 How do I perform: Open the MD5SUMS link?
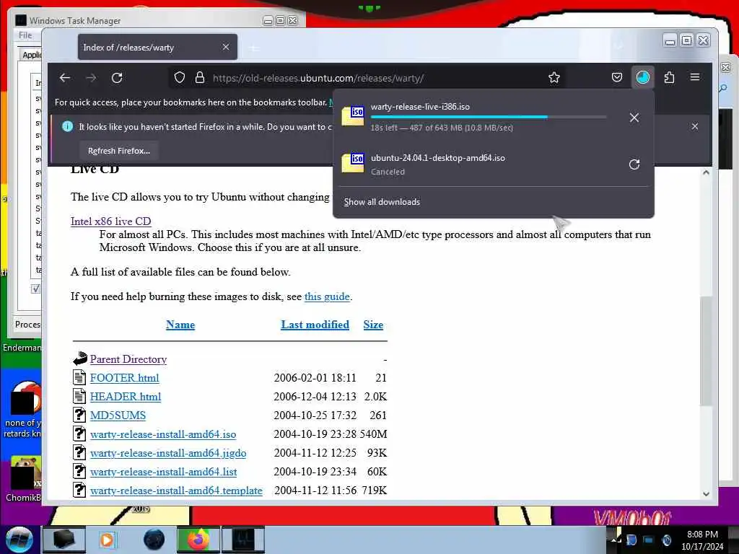pyautogui.click(x=118, y=415)
